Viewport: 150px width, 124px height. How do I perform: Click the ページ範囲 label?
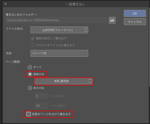click(13, 62)
